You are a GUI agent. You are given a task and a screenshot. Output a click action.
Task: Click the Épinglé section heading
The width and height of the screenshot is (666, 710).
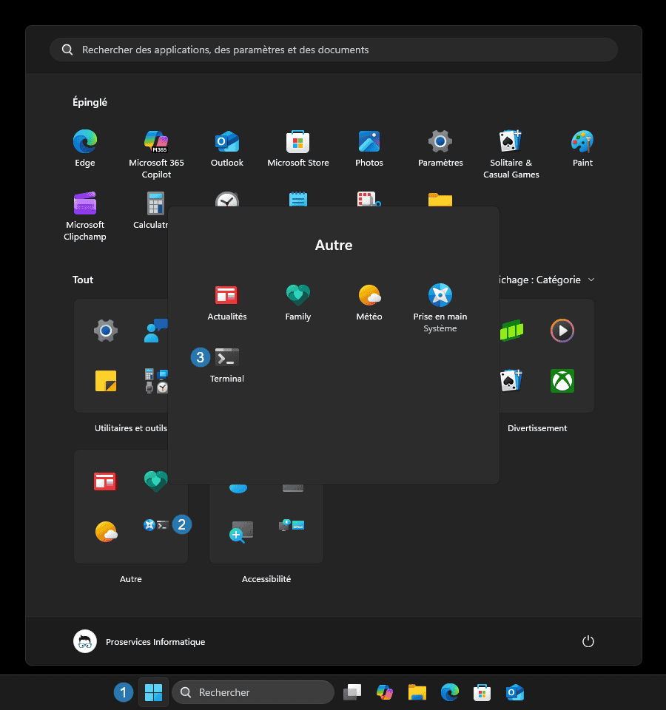[90, 102]
